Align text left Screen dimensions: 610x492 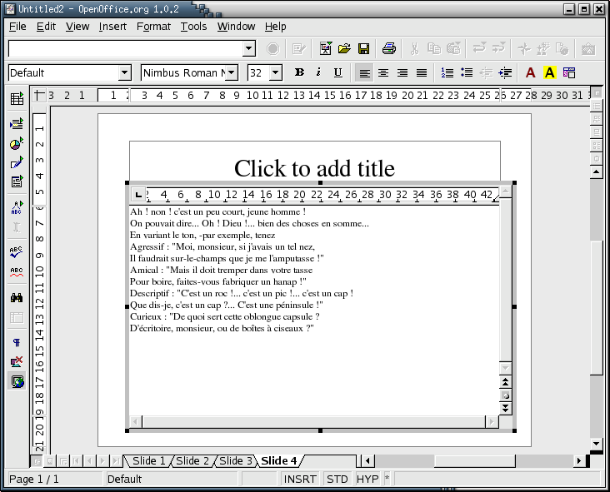tap(364, 72)
